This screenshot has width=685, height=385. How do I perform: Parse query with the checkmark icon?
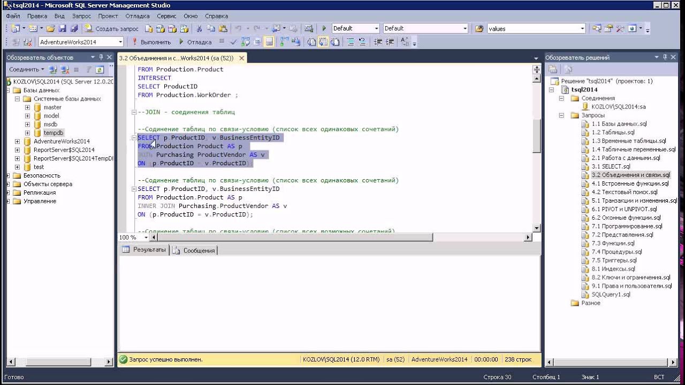click(x=233, y=42)
